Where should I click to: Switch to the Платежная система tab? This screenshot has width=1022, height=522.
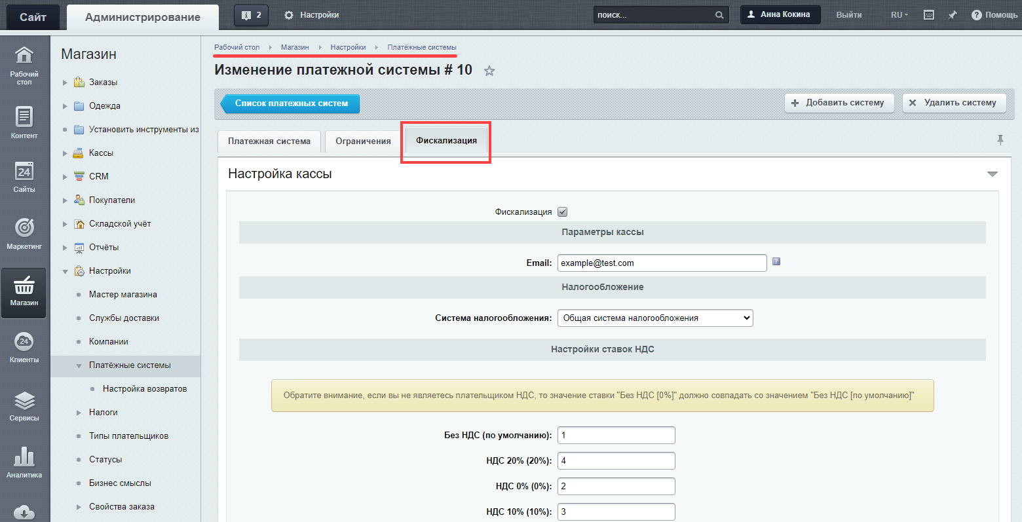click(x=269, y=141)
